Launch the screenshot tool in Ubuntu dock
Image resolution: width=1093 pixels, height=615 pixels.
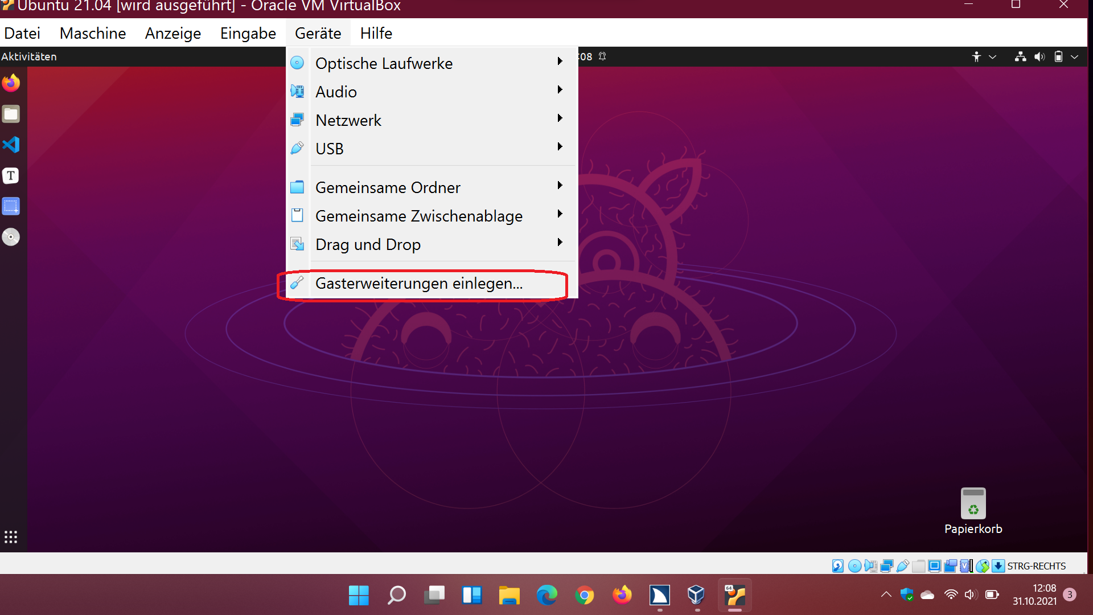tap(11, 206)
